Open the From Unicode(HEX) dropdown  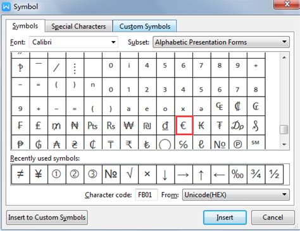click(236, 195)
